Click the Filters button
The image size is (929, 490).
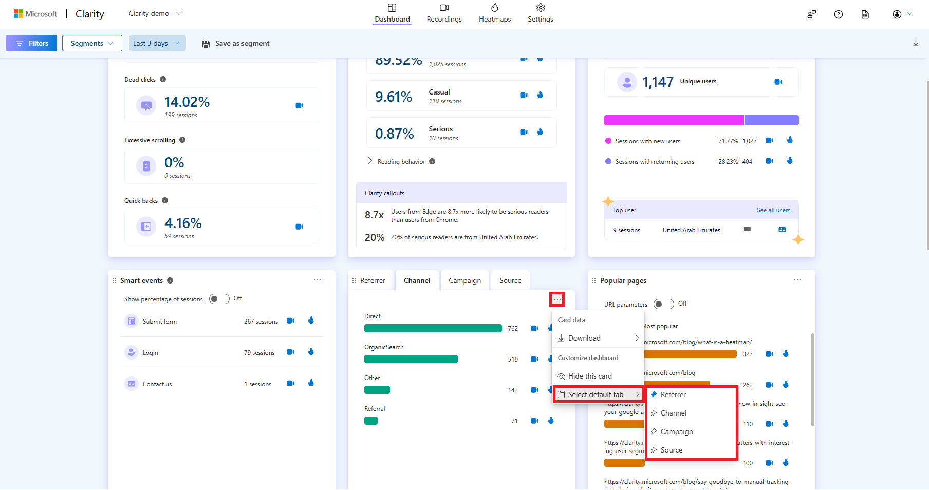(x=31, y=43)
